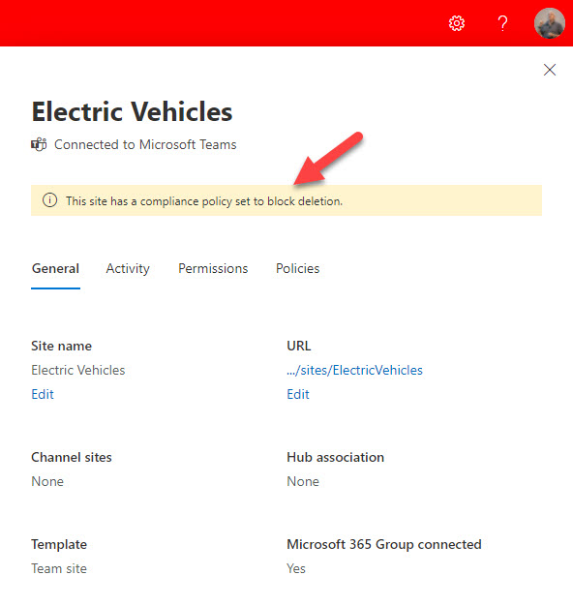Select the General tab

coord(55,268)
